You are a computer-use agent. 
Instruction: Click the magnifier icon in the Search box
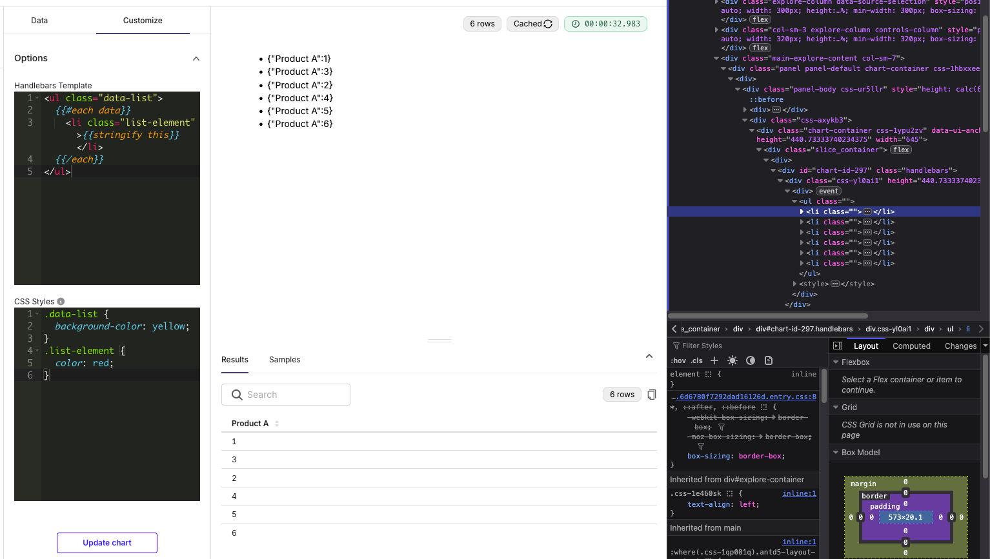(x=237, y=395)
